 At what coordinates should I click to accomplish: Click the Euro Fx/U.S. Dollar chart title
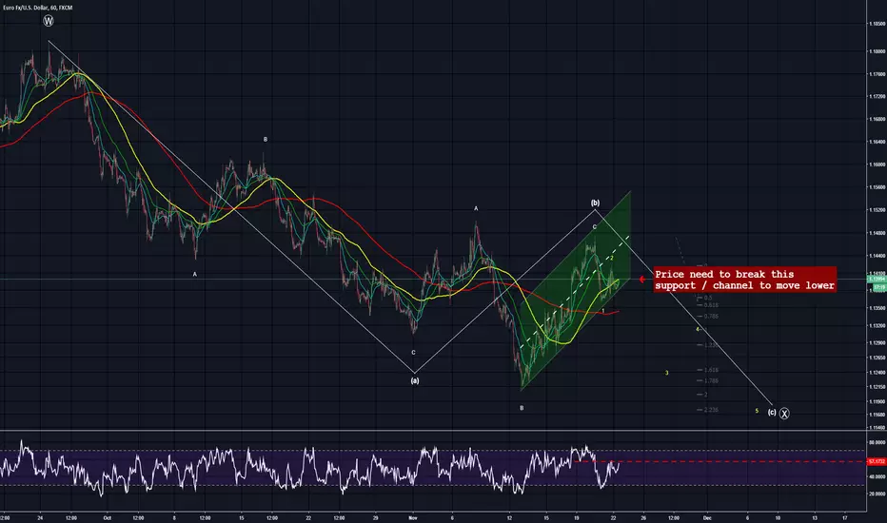coord(37,8)
